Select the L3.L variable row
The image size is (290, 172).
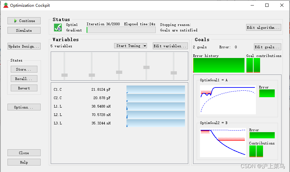pyautogui.click(x=119, y=123)
